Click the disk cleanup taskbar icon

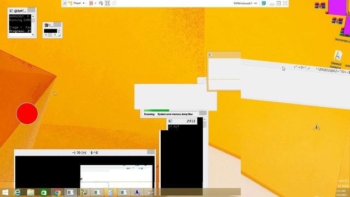pyautogui.click(x=150, y=192)
